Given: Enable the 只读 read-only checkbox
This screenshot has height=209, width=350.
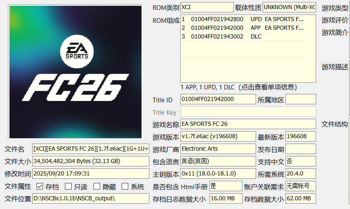Looking at the screenshot, I should (67, 186).
